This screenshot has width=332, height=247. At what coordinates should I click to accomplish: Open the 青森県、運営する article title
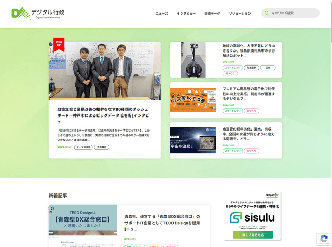(x=162, y=223)
